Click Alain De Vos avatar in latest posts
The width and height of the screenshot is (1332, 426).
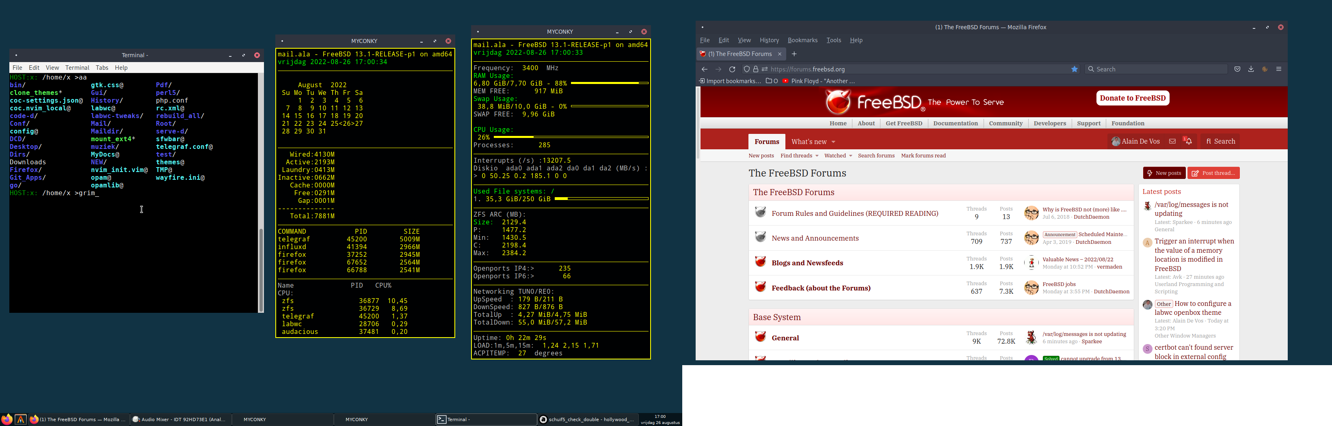tap(1147, 305)
